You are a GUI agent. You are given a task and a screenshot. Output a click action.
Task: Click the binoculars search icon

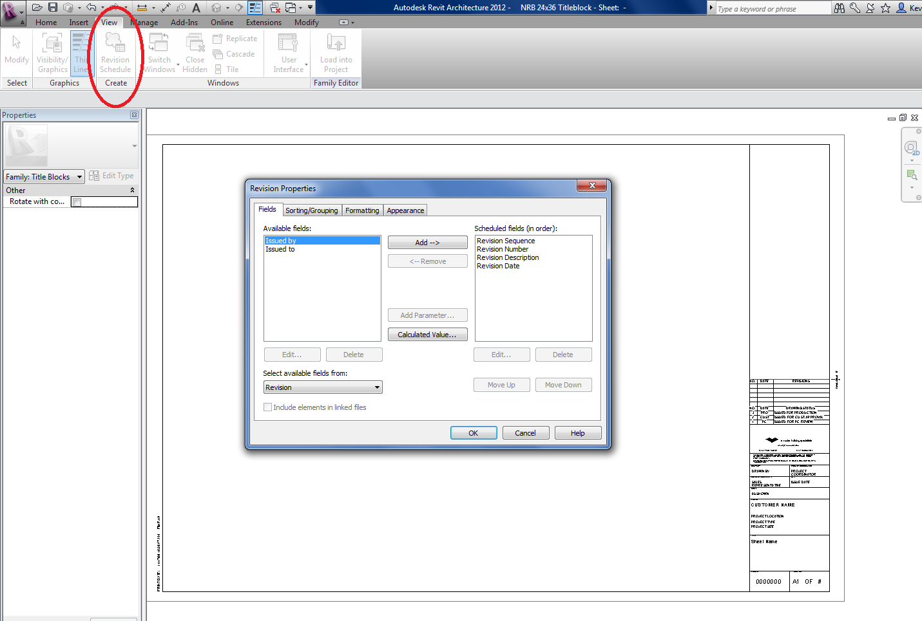tap(839, 8)
